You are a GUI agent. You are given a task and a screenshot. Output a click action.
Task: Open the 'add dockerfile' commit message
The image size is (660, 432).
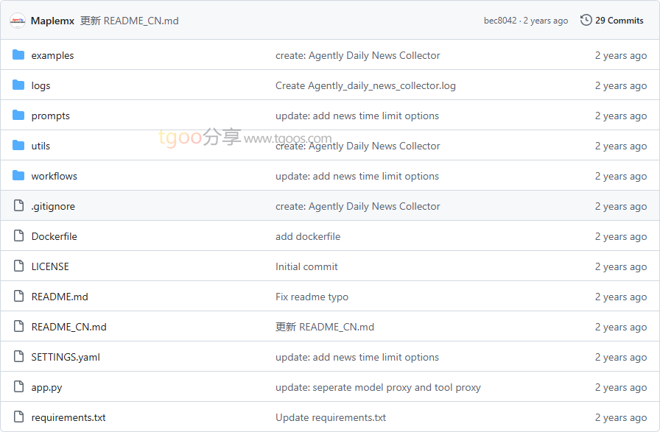pos(308,236)
